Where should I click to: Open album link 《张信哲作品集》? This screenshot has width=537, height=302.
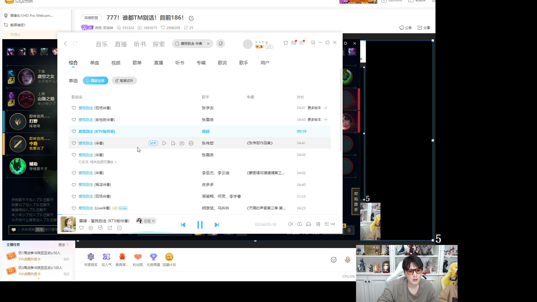coord(260,143)
